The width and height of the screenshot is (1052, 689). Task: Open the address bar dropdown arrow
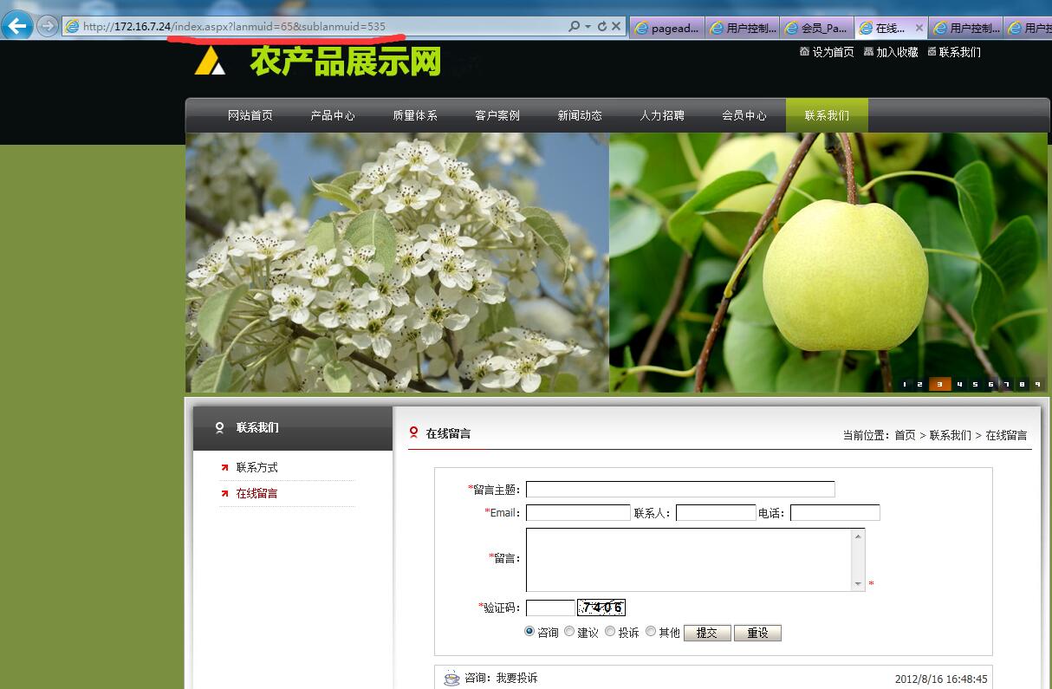point(588,27)
